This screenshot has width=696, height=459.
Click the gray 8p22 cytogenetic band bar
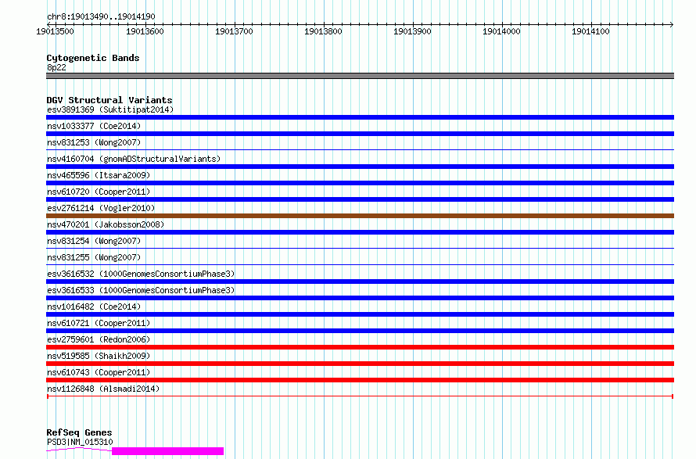[x=360, y=76]
